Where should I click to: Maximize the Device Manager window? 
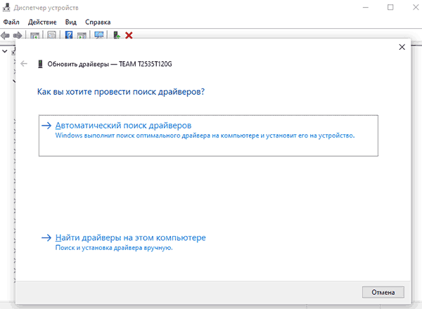(x=390, y=8)
